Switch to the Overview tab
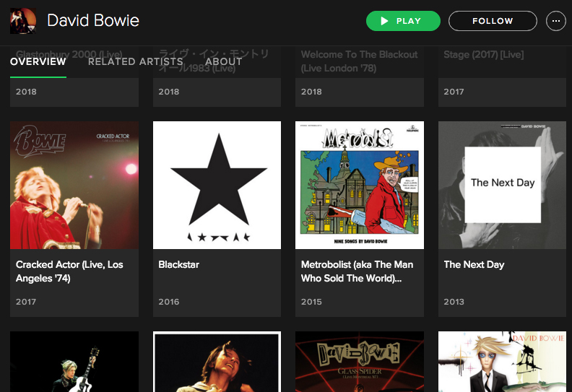 pos(38,61)
